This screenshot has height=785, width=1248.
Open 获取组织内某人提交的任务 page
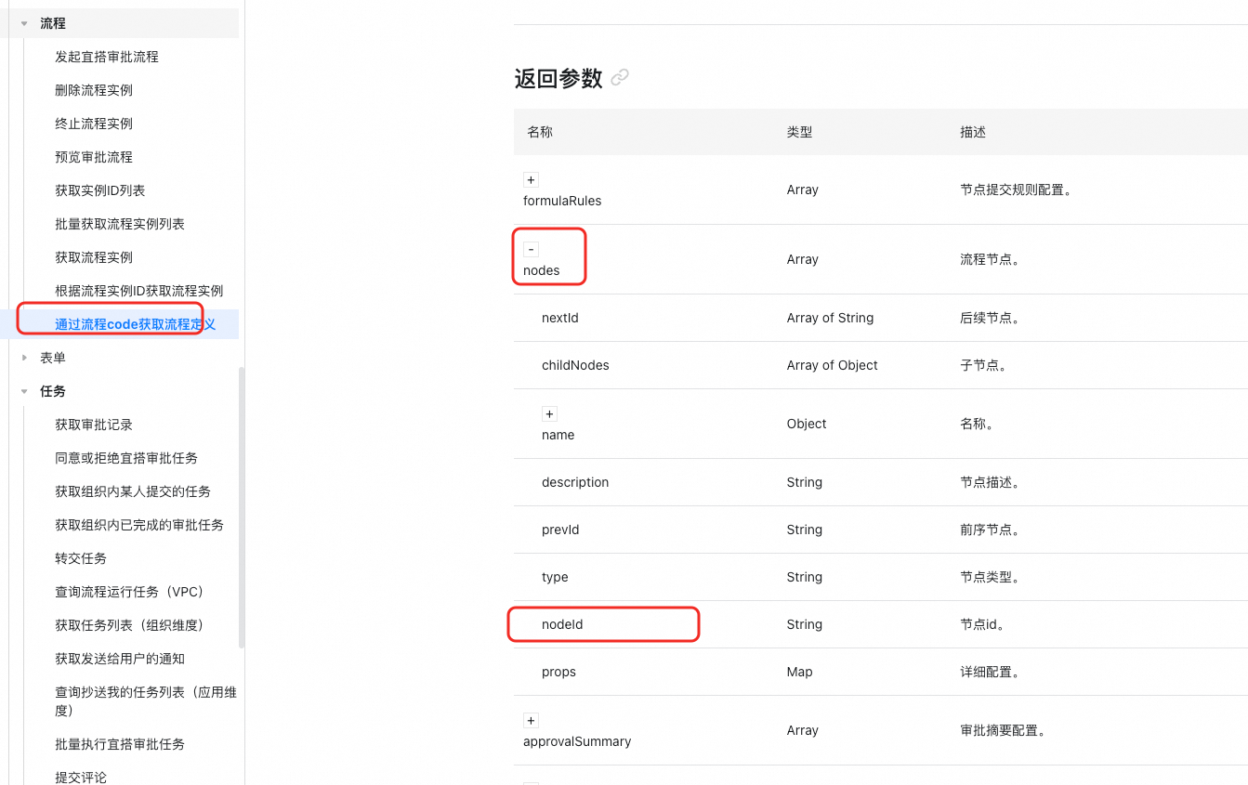[x=133, y=491]
